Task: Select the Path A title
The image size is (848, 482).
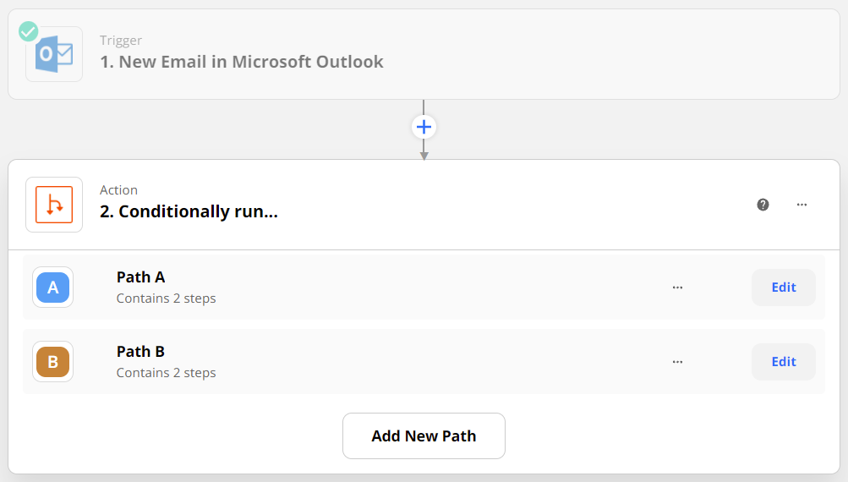Action: pos(140,277)
